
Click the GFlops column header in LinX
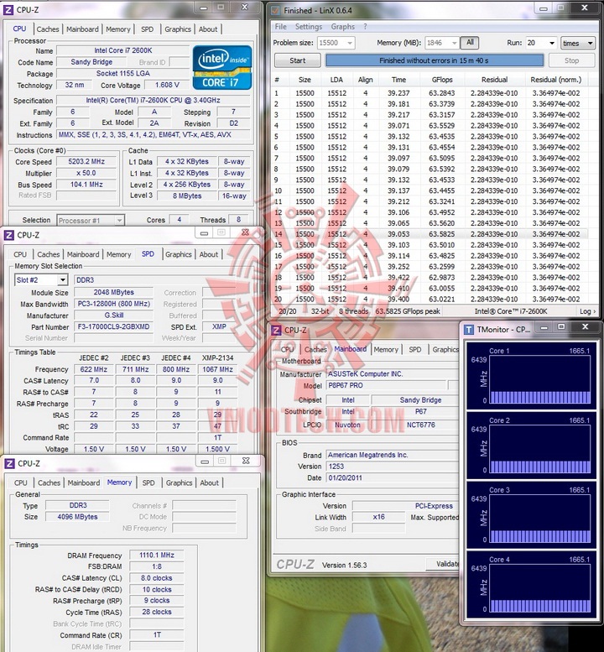click(442, 80)
